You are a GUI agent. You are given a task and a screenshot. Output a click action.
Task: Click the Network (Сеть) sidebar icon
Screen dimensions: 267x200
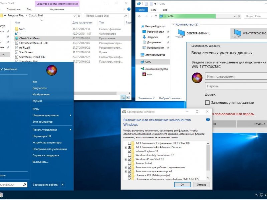tap(143, 62)
